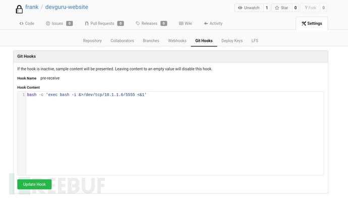Click inside the Hook Content editor

170,133
